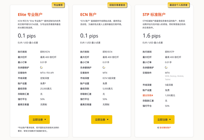Click the MT4 value in ECN 账户 card
The image size is (204, 140).
coord(105,73)
